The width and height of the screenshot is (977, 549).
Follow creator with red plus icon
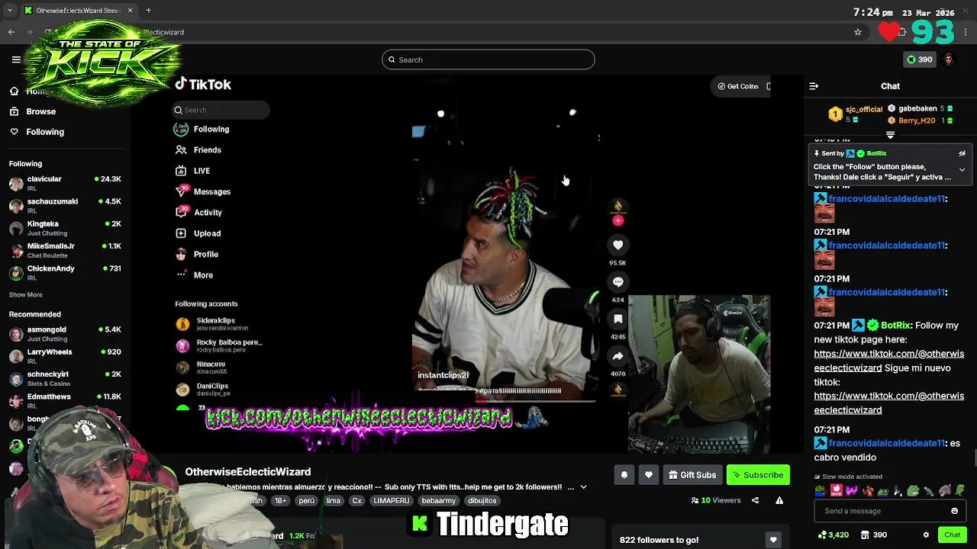[618, 220]
